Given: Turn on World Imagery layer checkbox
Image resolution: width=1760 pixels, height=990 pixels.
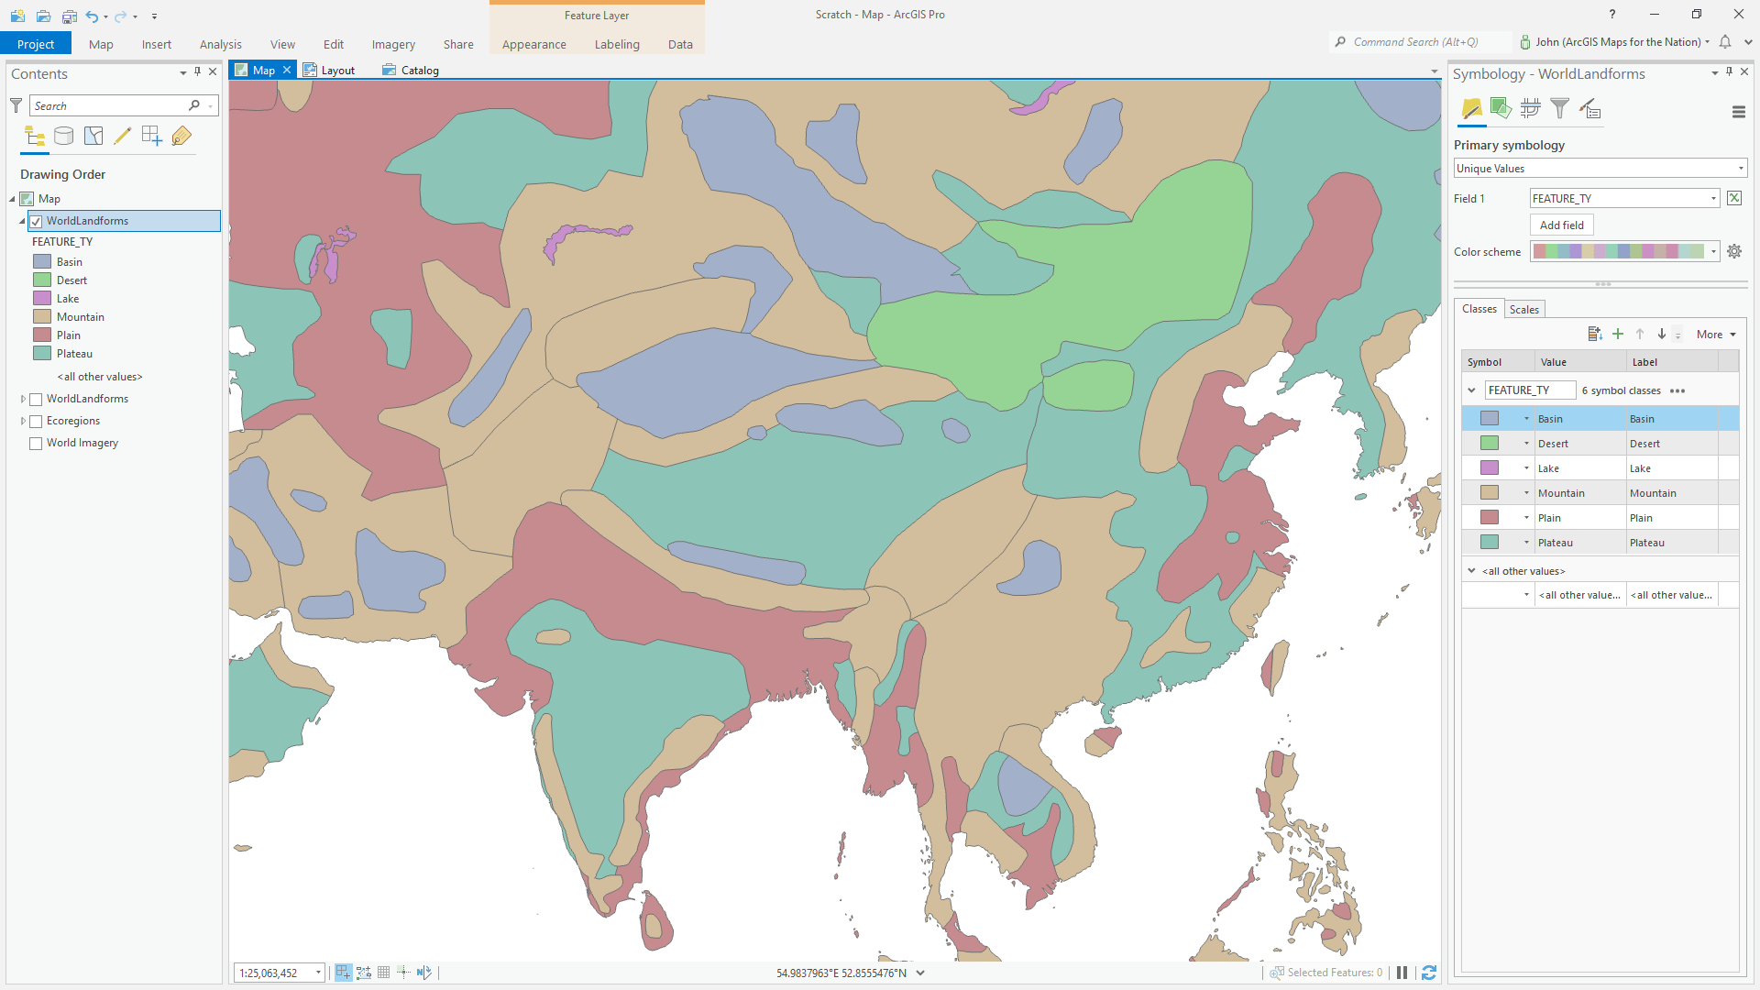Looking at the screenshot, I should click(x=37, y=444).
